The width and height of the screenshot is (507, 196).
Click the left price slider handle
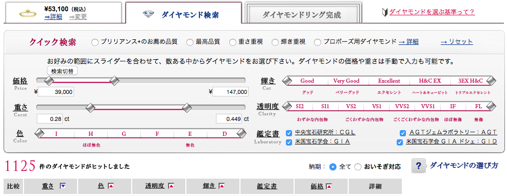coord(49,80)
